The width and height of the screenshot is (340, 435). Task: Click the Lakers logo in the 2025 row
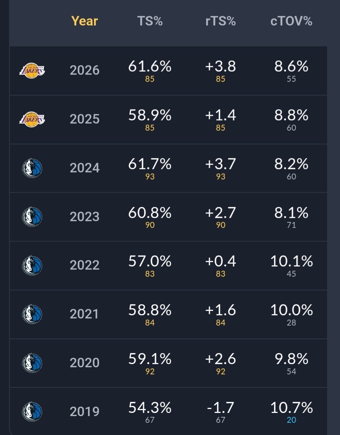32,119
